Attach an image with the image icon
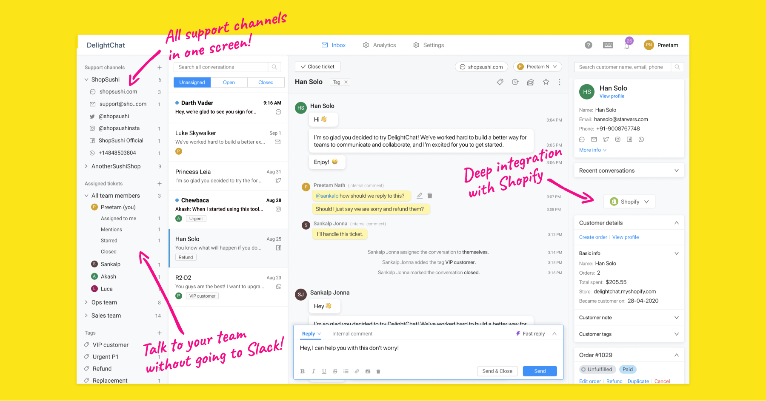Image resolution: width=766 pixels, height=401 pixels. point(367,371)
